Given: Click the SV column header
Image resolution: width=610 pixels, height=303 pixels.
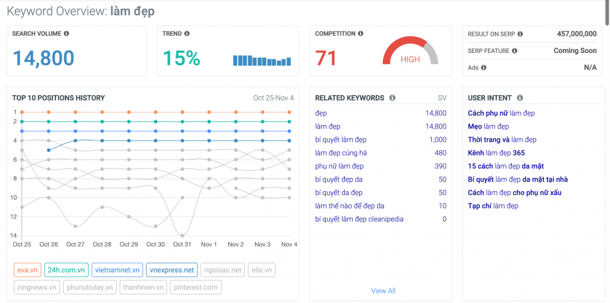Looking at the screenshot, I should pyautogui.click(x=442, y=98).
